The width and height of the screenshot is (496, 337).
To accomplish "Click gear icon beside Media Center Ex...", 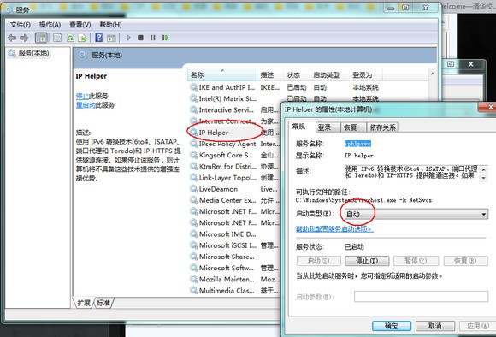I will coord(193,200).
